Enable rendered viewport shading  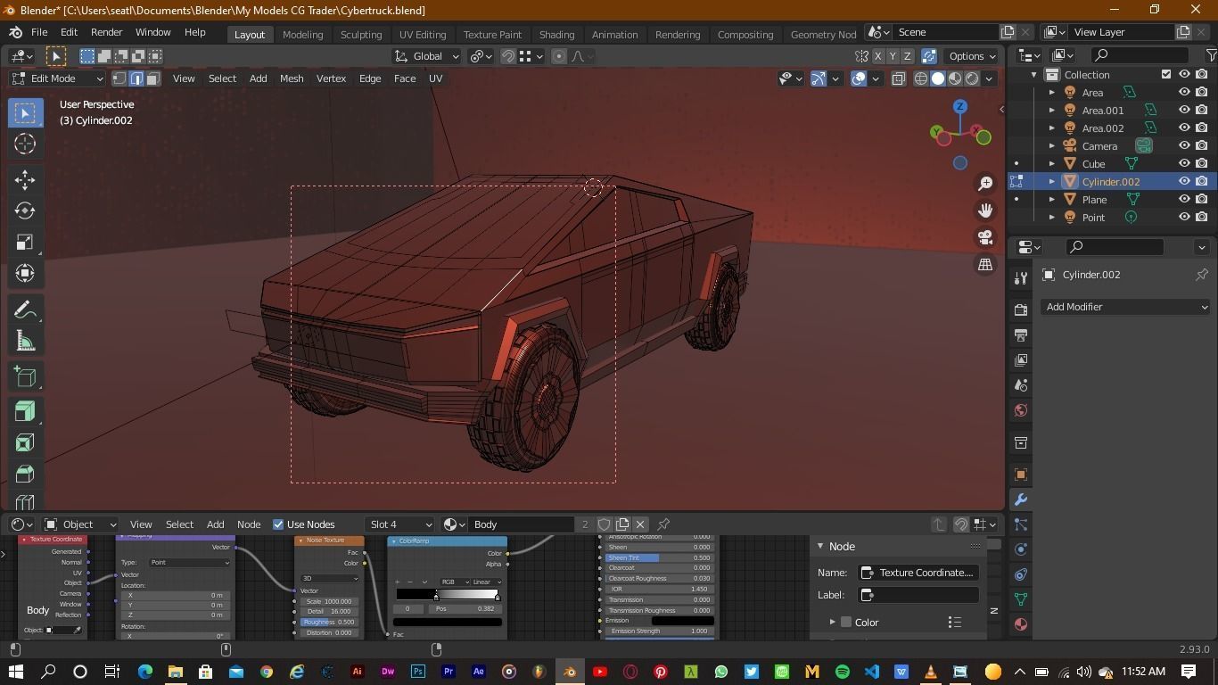(972, 78)
